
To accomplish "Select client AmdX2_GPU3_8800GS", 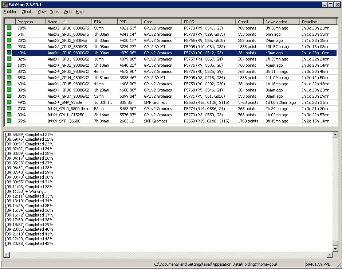I will (67, 47).
